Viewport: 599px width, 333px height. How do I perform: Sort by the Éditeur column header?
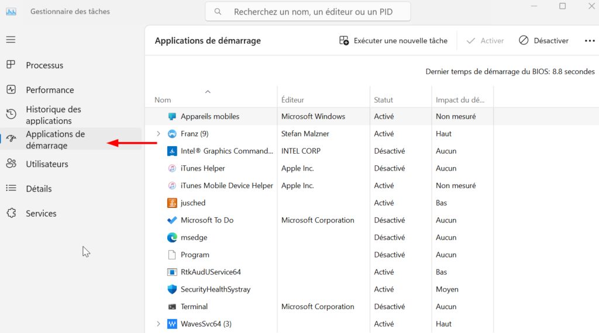click(x=292, y=100)
